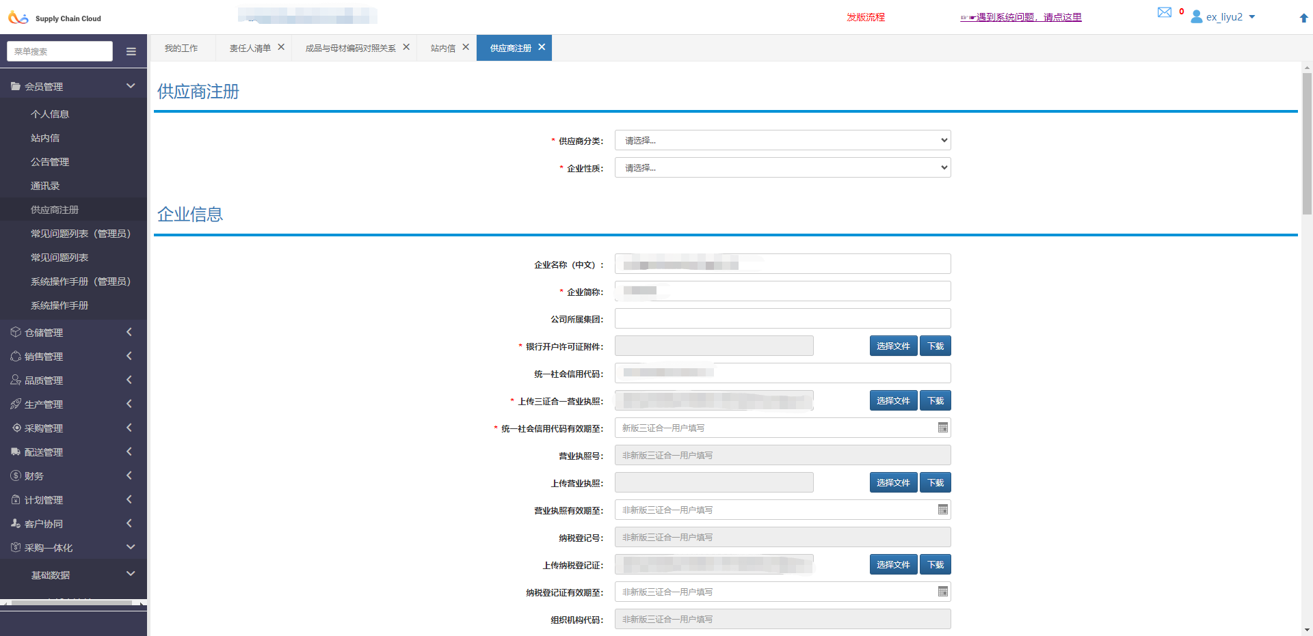Close the 供应商注册 tab
Screen dimensions: 1313x636
[542, 47]
